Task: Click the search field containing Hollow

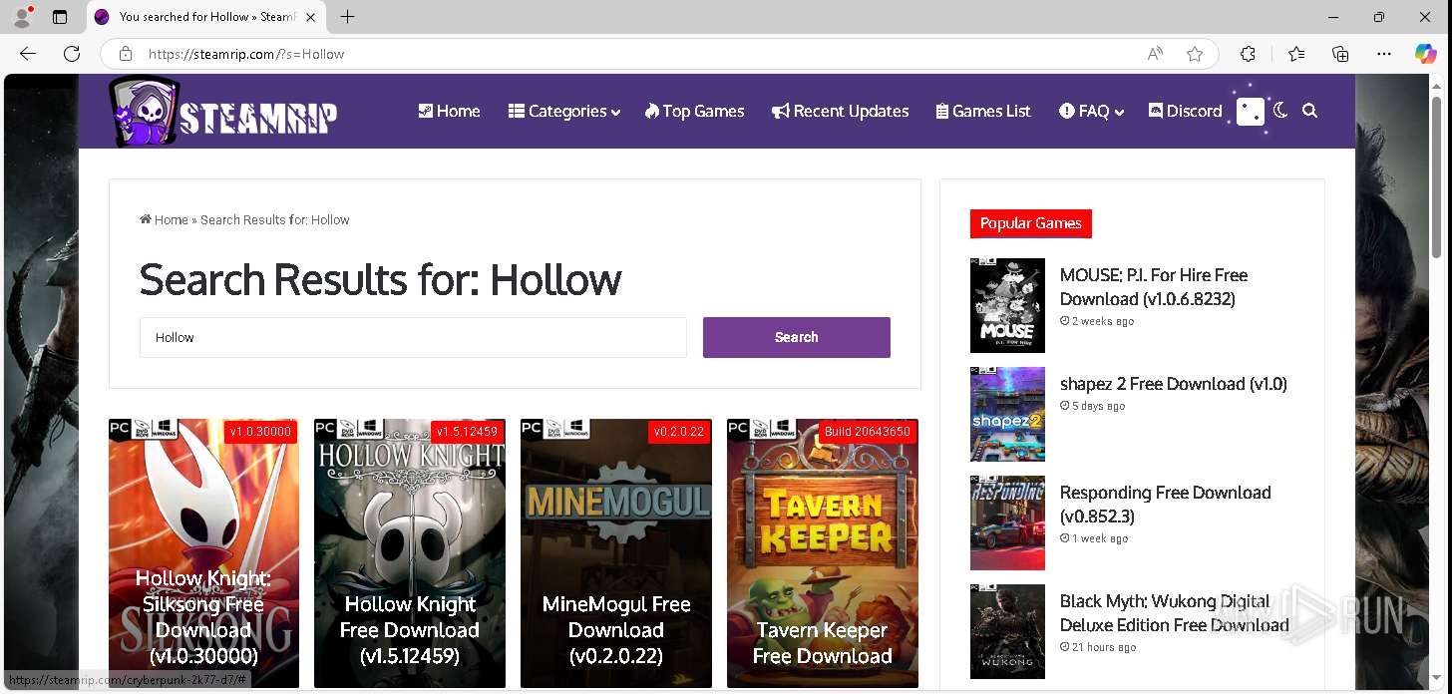Action: (x=413, y=337)
